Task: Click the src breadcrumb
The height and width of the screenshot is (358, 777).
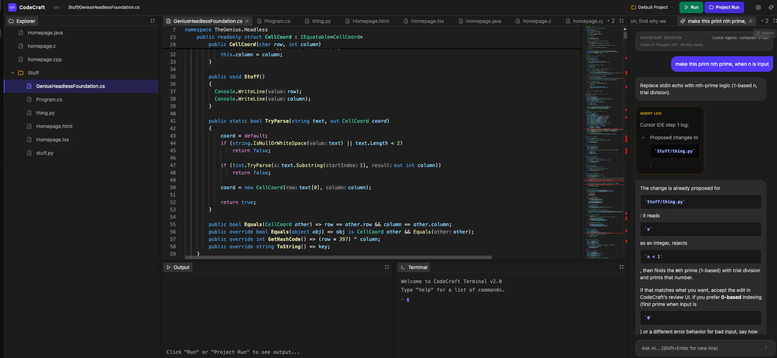Action: coord(57,7)
